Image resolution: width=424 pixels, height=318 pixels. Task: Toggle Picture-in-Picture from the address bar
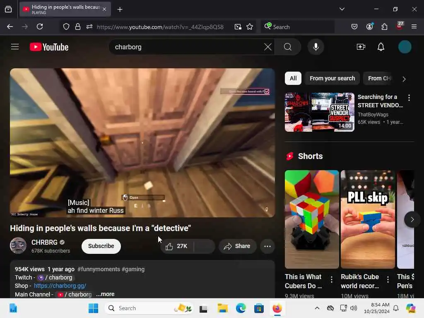tap(238, 26)
